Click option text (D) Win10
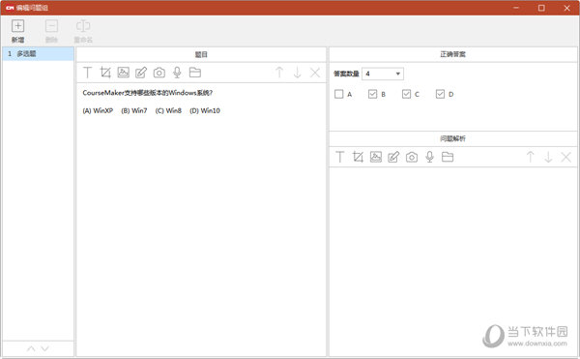Image resolution: width=580 pixels, height=359 pixels. 205,110
